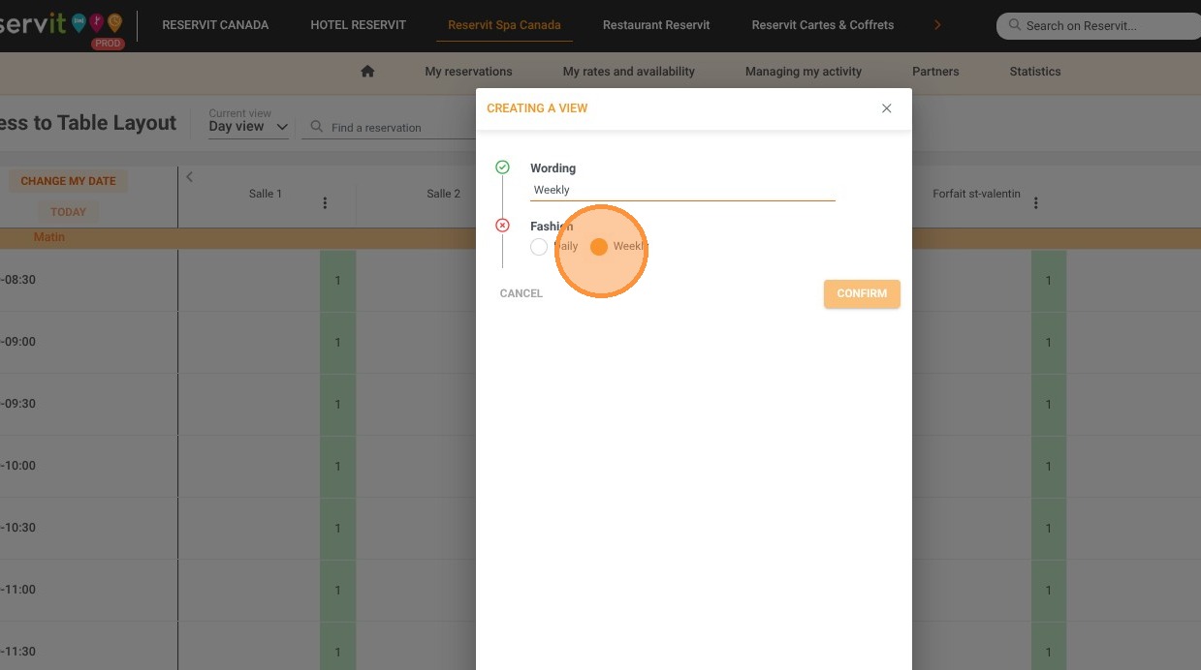Viewport: 1201px width, 670px height.
Task: Collapse sidebar with left chevron arrow
Action: (x=190, y=176)
